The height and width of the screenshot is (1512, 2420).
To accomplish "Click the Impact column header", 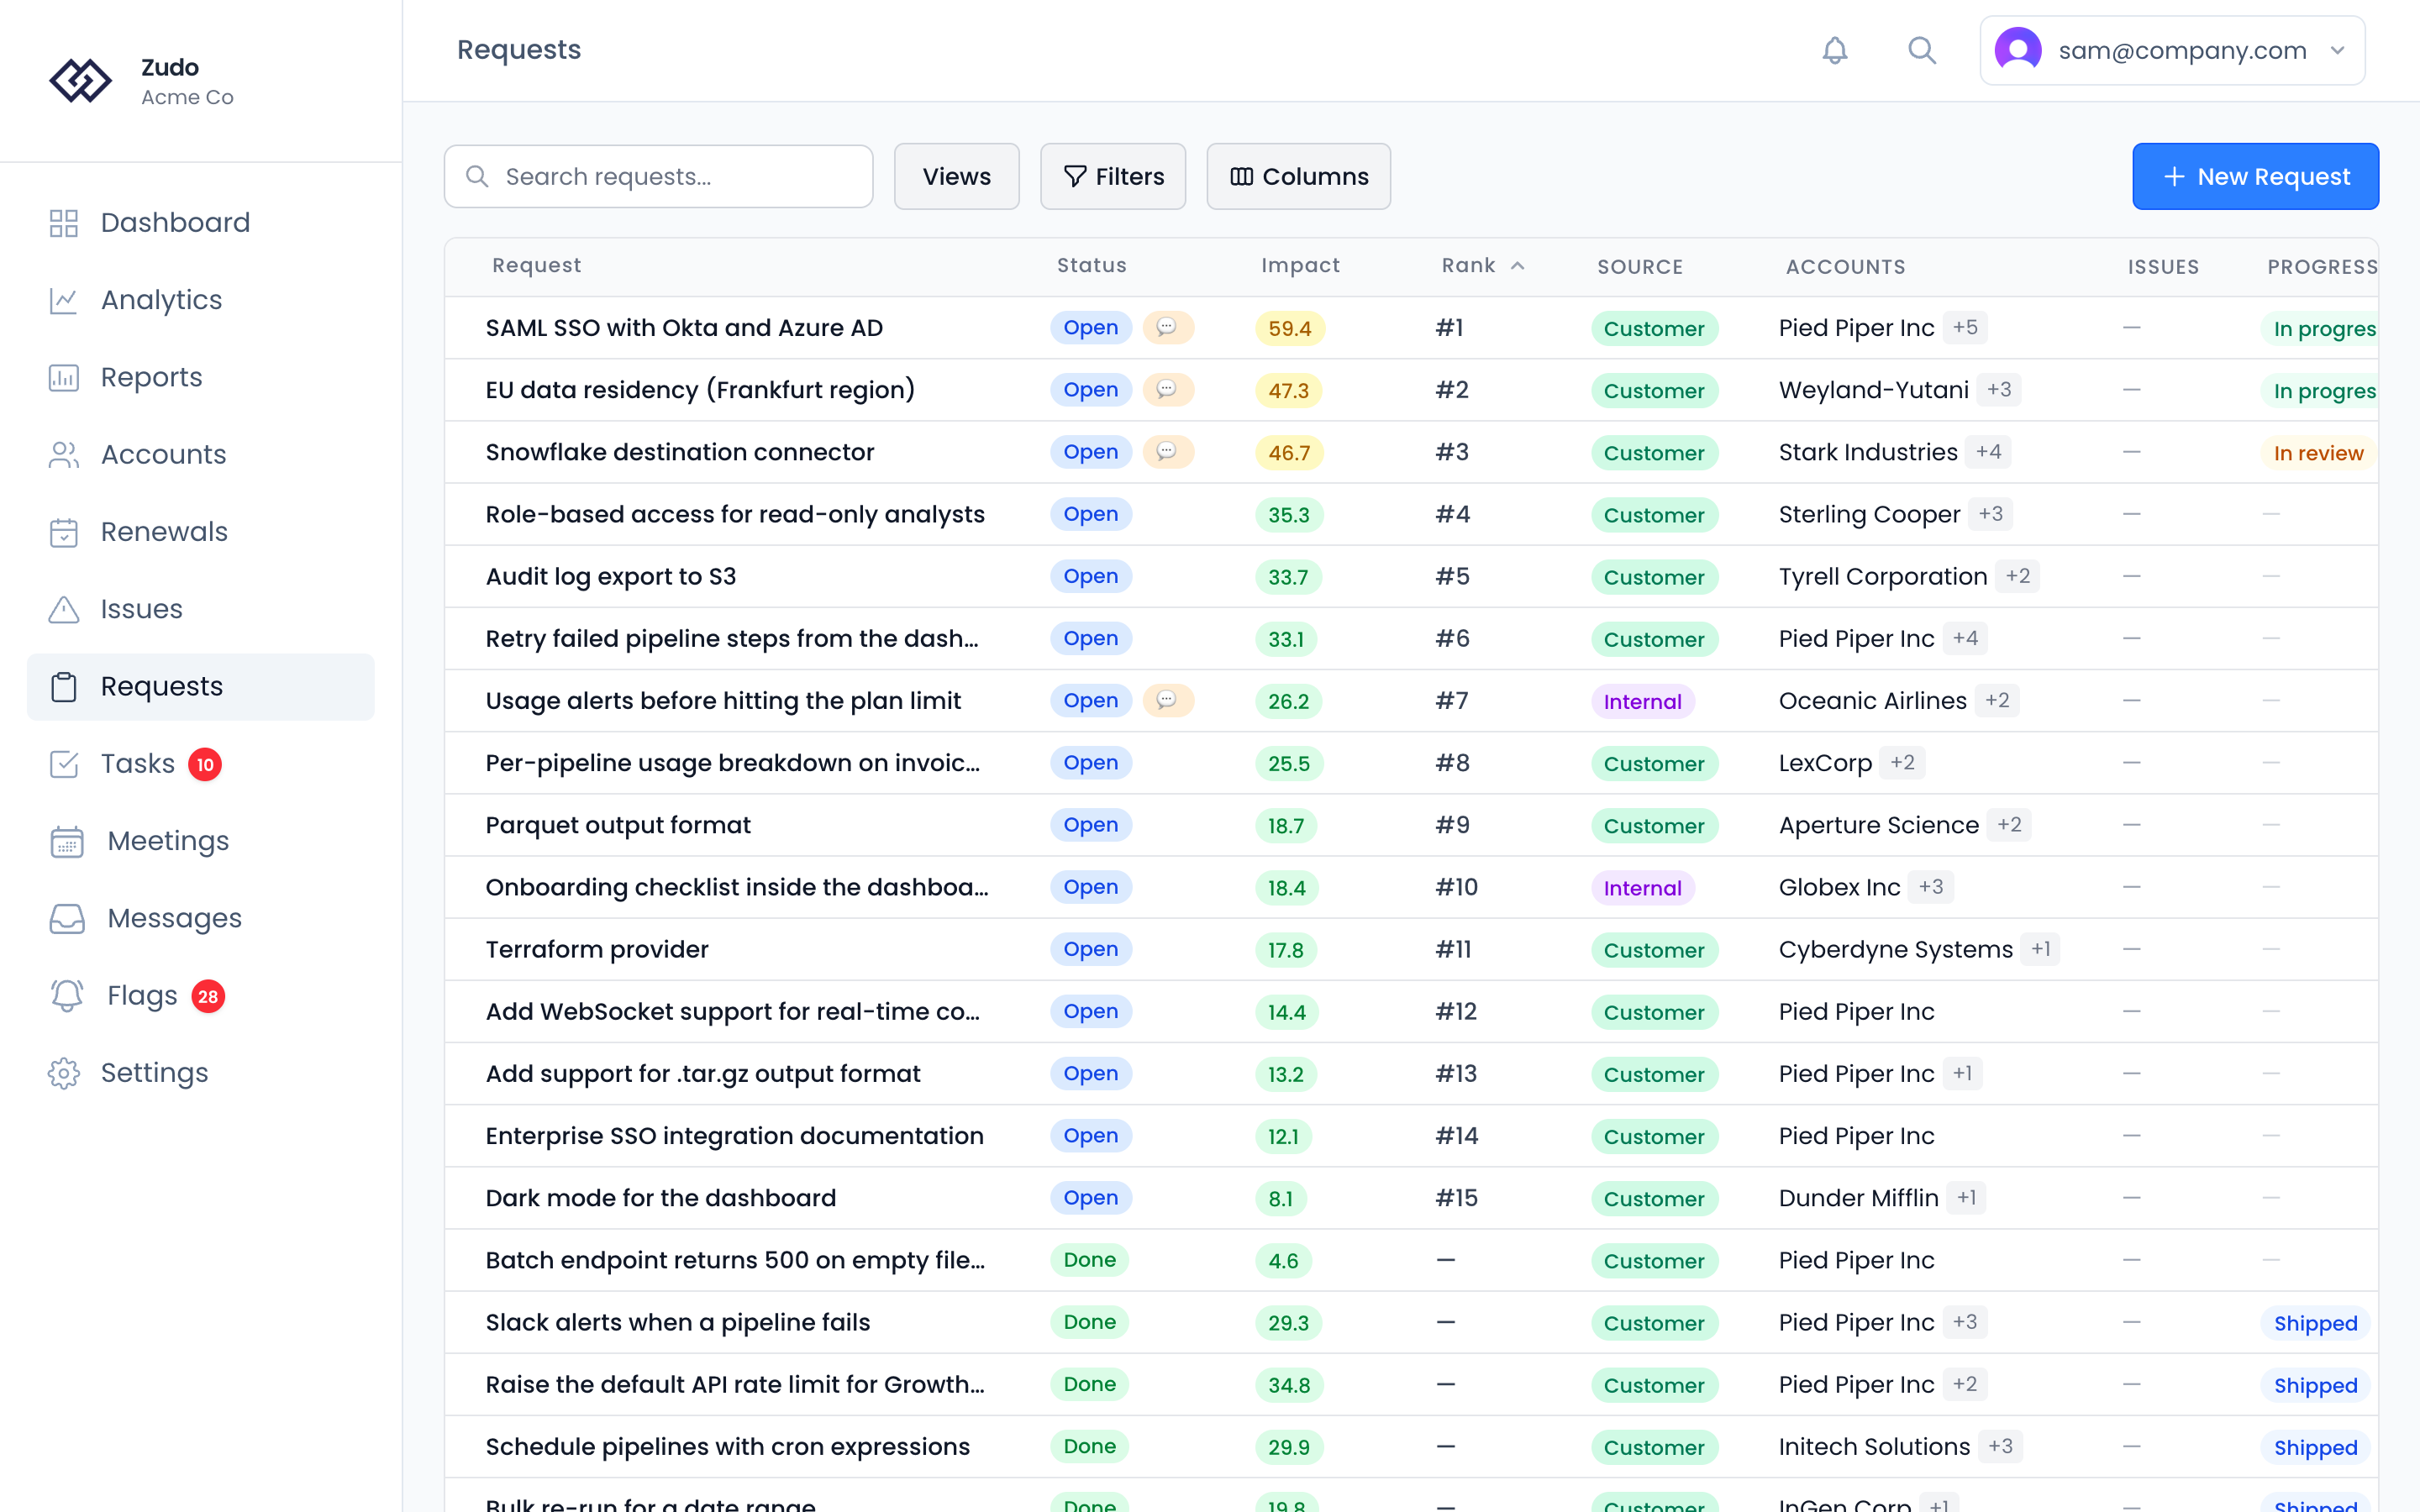I will tap(1300, 266).
